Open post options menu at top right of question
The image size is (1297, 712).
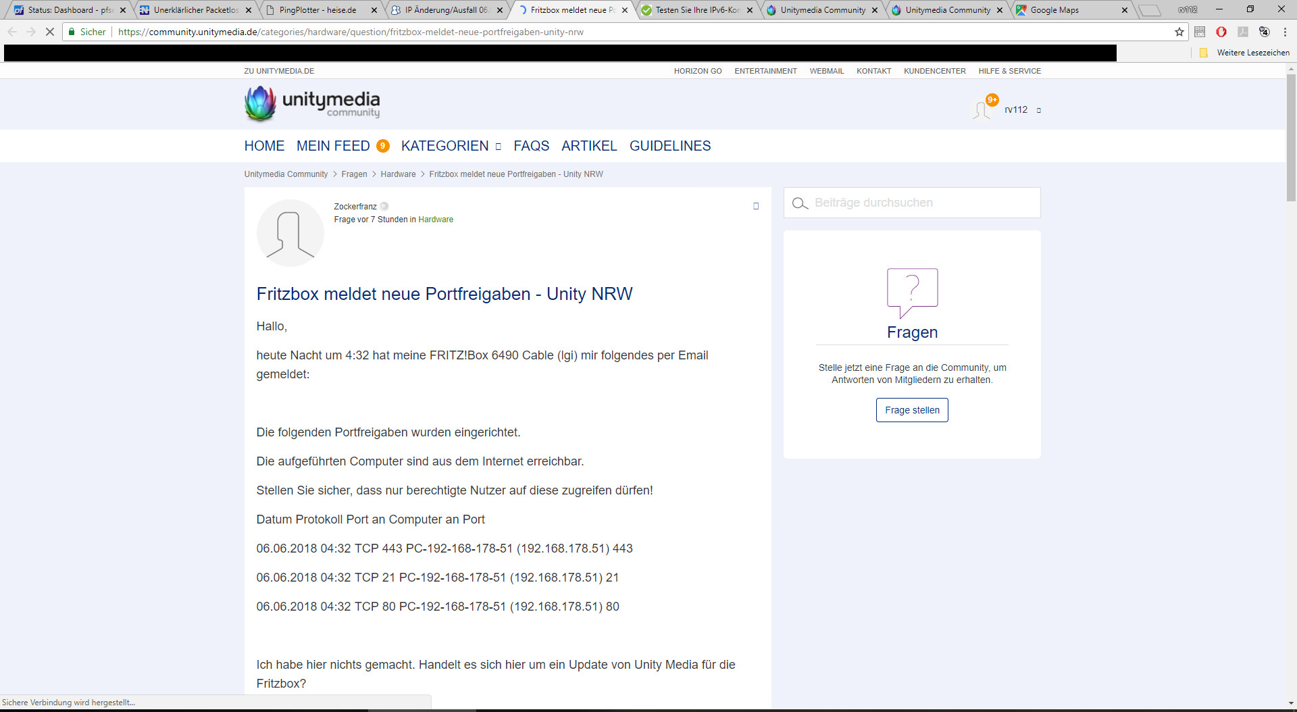[x=756, y=206]
